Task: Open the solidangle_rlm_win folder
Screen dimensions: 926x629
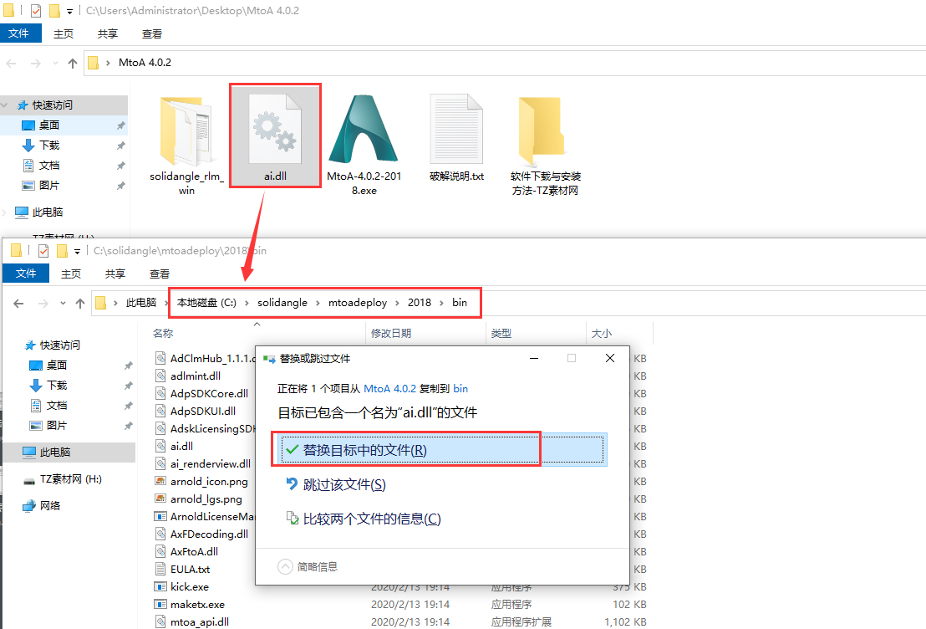Action: [x=186, y=146]
